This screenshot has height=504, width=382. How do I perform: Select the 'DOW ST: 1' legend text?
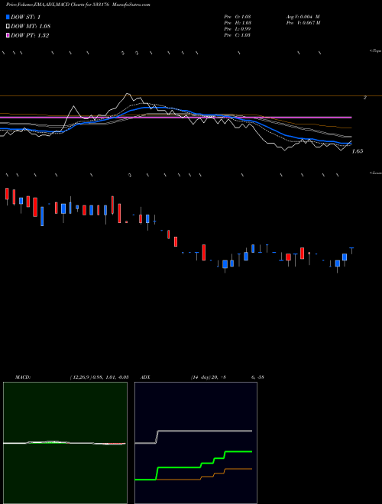pyautogui.click(x=25, y=17)
